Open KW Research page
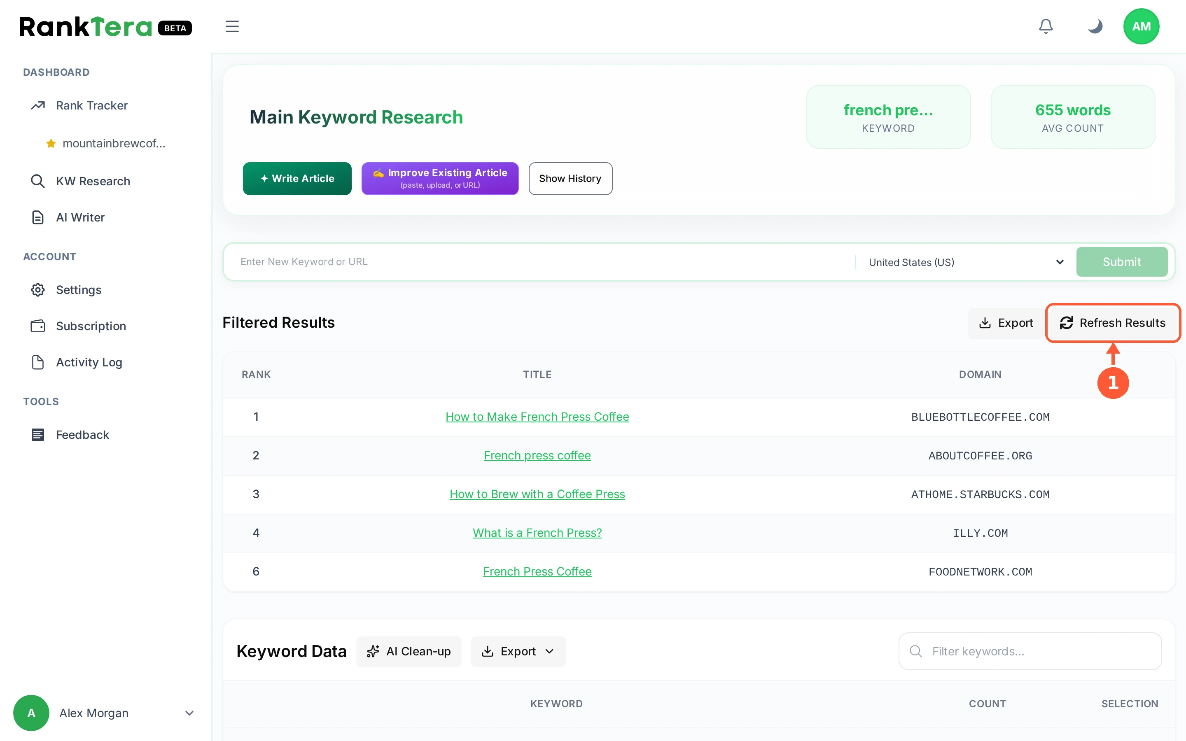Viewport: 1186px width, 741px height. (93, 181)
